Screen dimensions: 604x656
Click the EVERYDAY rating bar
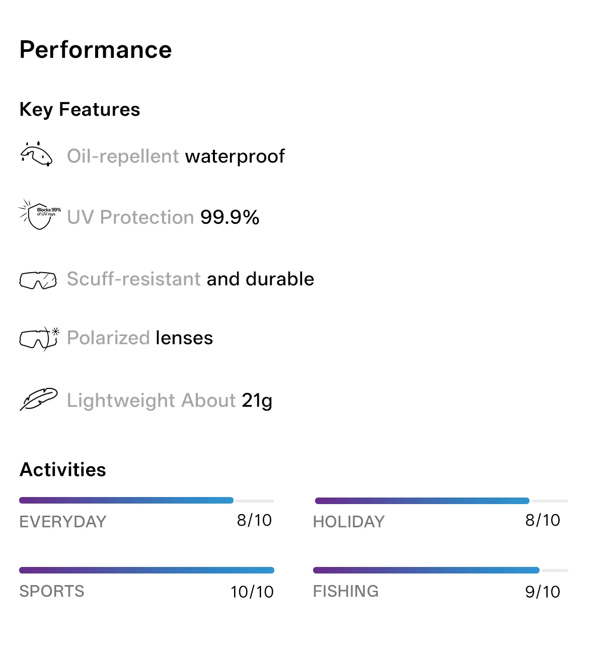pos(146,501)
